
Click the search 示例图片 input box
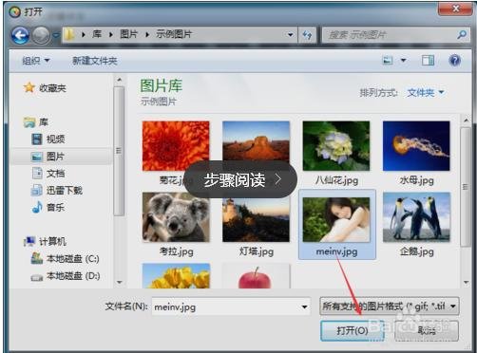tap(389, 35)
